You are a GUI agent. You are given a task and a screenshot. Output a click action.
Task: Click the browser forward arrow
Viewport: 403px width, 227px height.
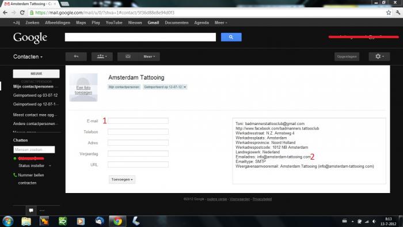pyautogui.click(x=14, y=13)
